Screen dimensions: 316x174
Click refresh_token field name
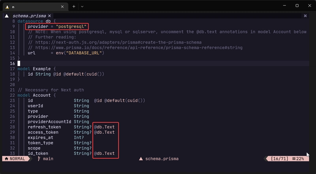pyautogui.click(x=44, y=127)
